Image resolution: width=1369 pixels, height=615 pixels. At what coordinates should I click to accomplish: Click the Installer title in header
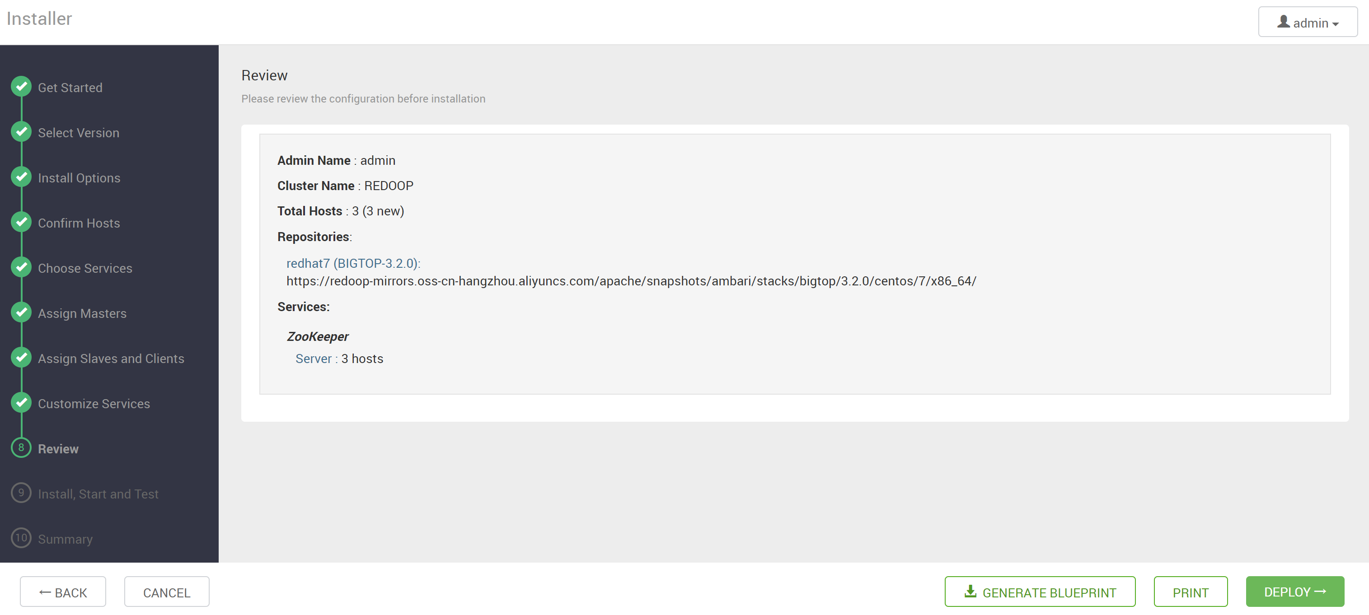(39, 19)
